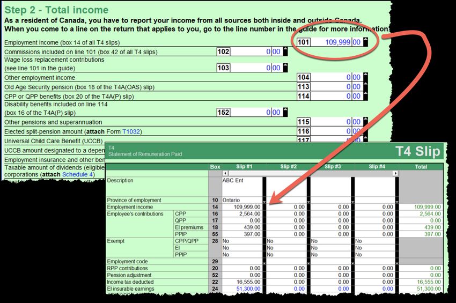Toggle Slip #1 EI exempt No value
Viewport: 456px width, 303px height.
point(242,248)
